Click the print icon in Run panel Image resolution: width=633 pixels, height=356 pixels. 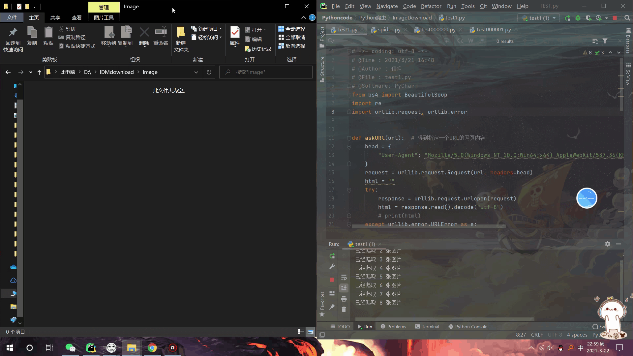tap(344, 299)
